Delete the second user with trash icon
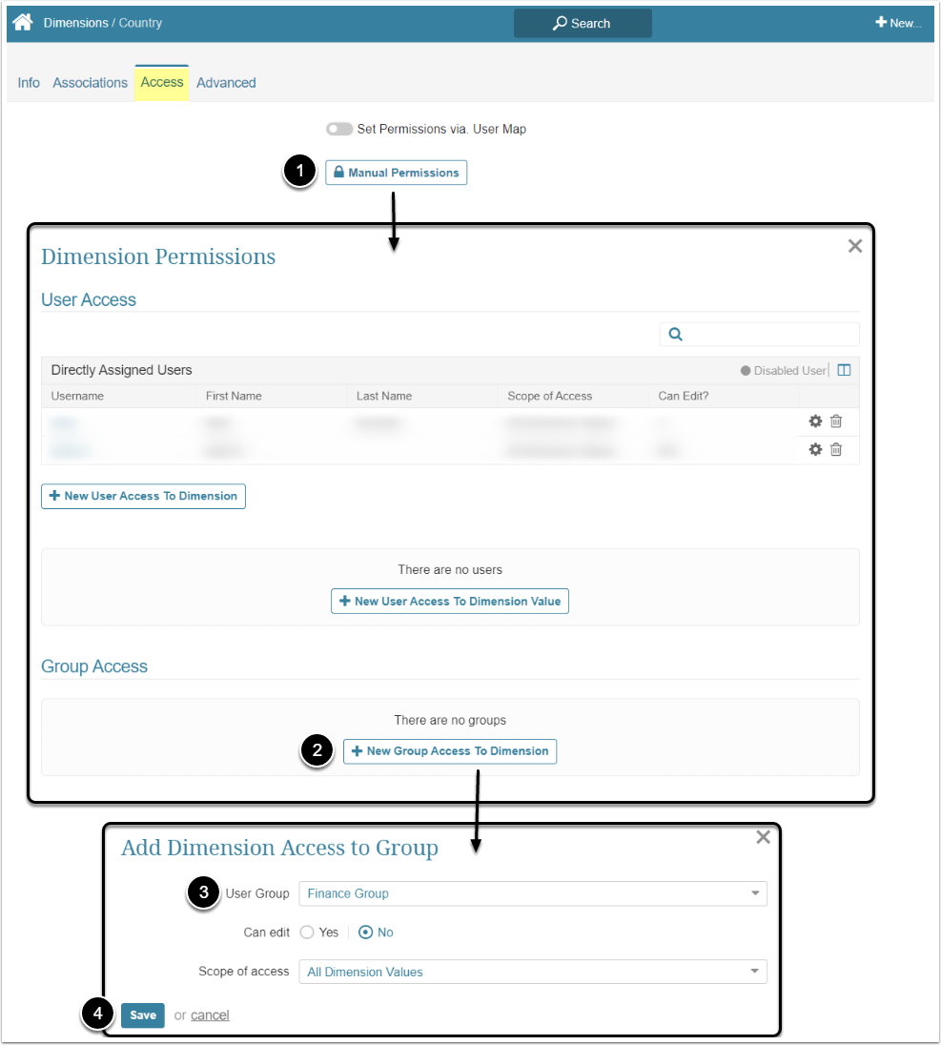This screenshot has height=1045, width=941. pyautogui.click(x=836, y=449)
